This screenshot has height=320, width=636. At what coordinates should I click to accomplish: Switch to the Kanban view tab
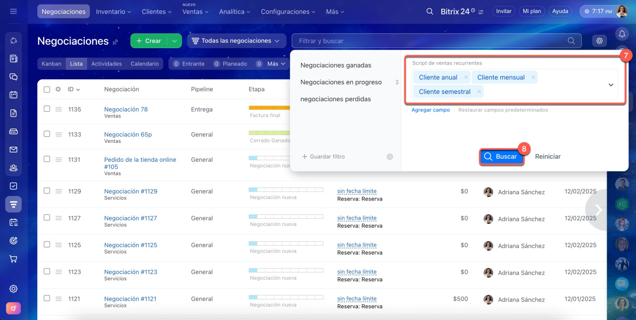(52, 64)
